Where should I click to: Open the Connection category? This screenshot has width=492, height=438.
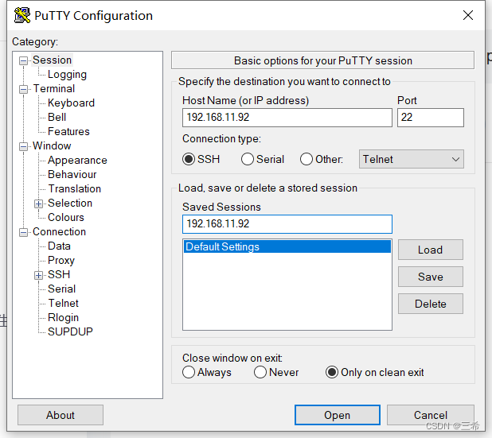59,231
